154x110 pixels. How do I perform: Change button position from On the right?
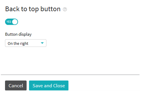(26, 43)
